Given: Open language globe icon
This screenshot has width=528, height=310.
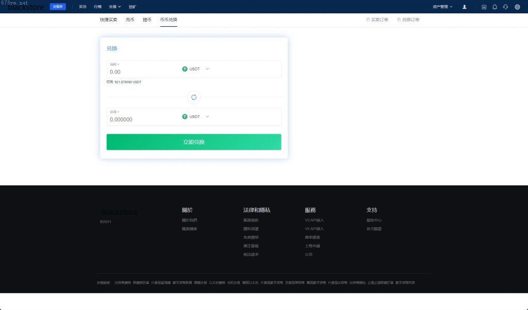Looking at the screenshot, I should pyautogui.click(x=517, y=7).
